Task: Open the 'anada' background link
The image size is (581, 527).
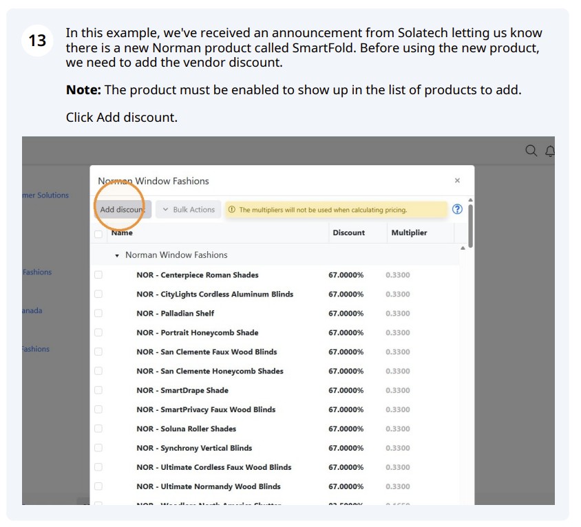Action: coord(32,311)
